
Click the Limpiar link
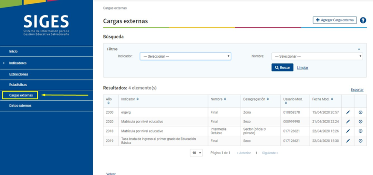pyautogui.click(x=303, y=68)
